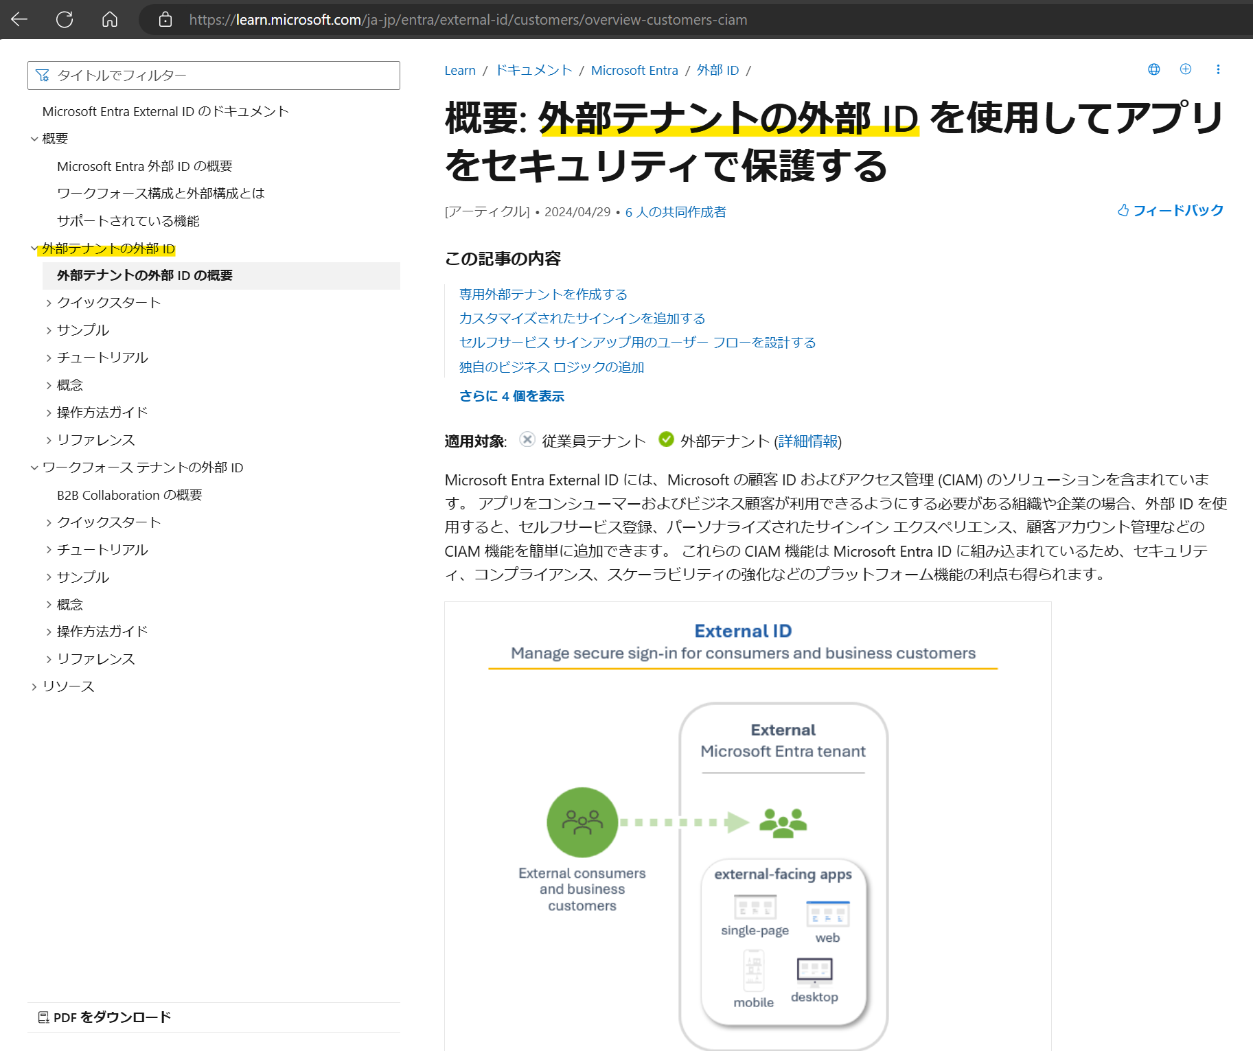This screenshot has height=1051, width=1253.
Task: Select Microsoft Entra in the breadcrumb
Action: [x=634, y=69]
